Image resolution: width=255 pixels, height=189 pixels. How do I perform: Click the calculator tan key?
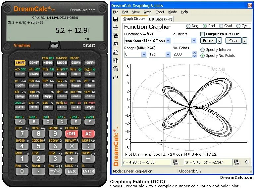point(90,96)
